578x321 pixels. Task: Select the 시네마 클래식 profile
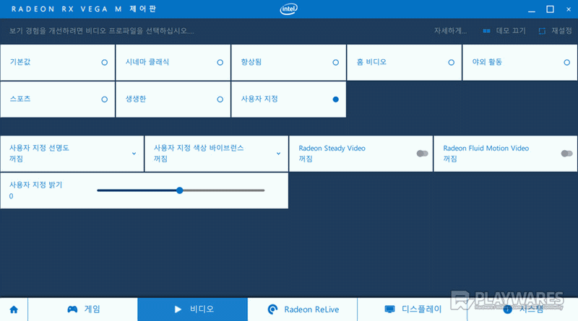tap(173, 62)
